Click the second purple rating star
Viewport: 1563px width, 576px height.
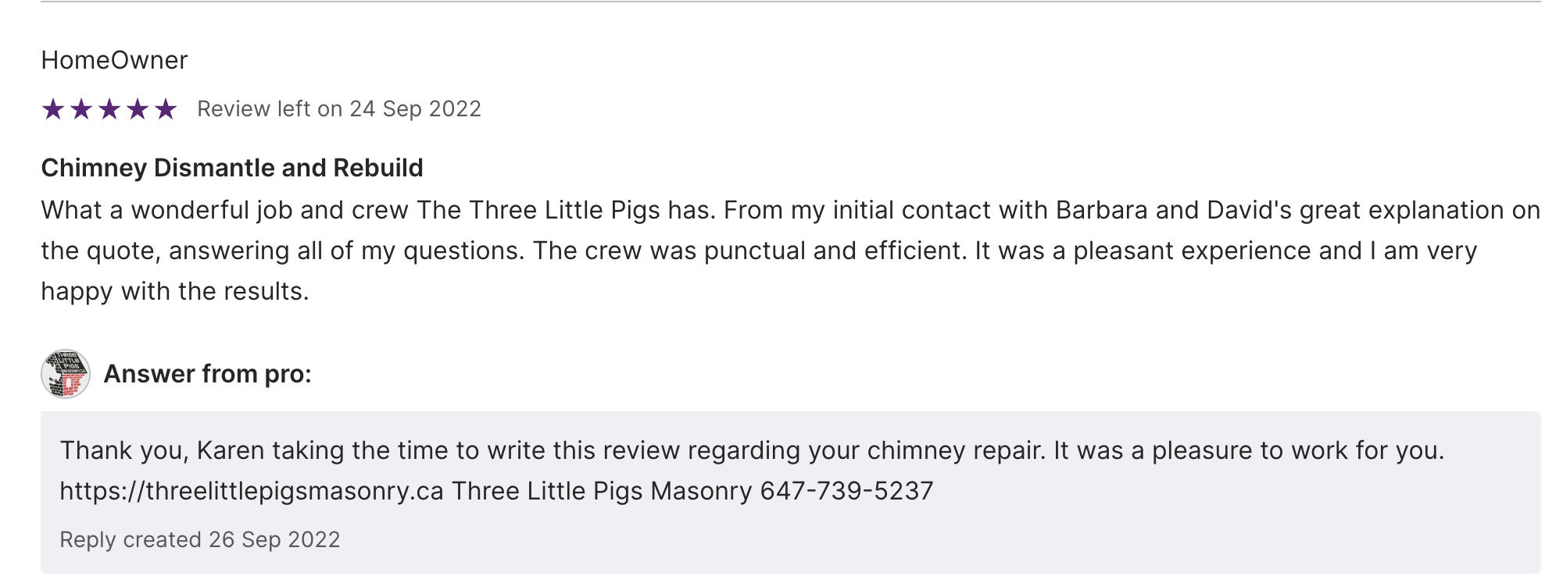point(81,109)
